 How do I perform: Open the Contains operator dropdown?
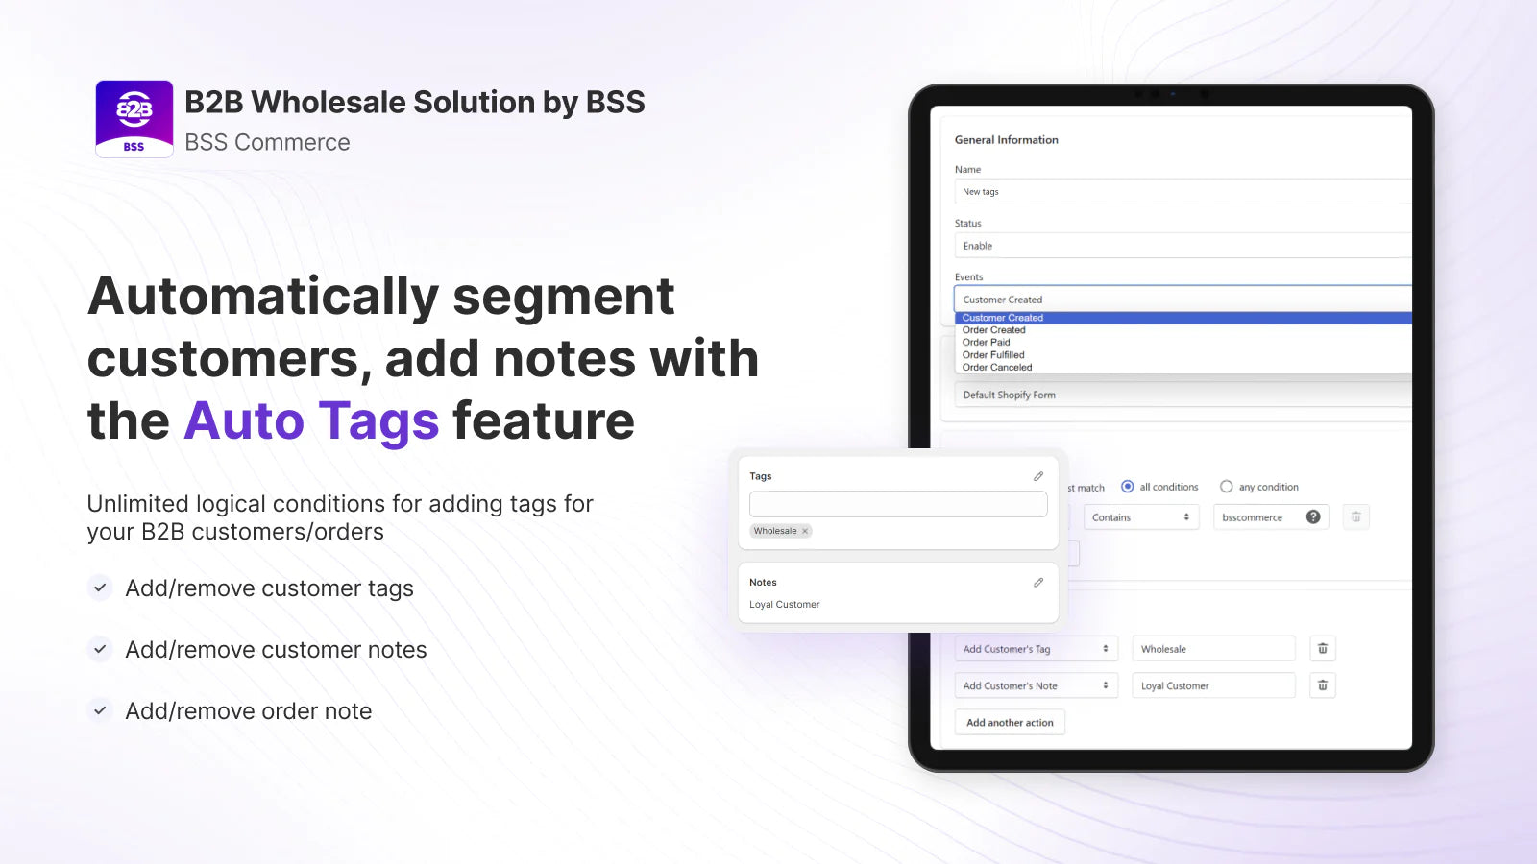pos(1140,517)
